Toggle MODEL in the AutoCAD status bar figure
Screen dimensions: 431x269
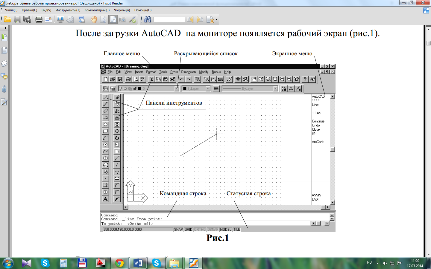226,230
